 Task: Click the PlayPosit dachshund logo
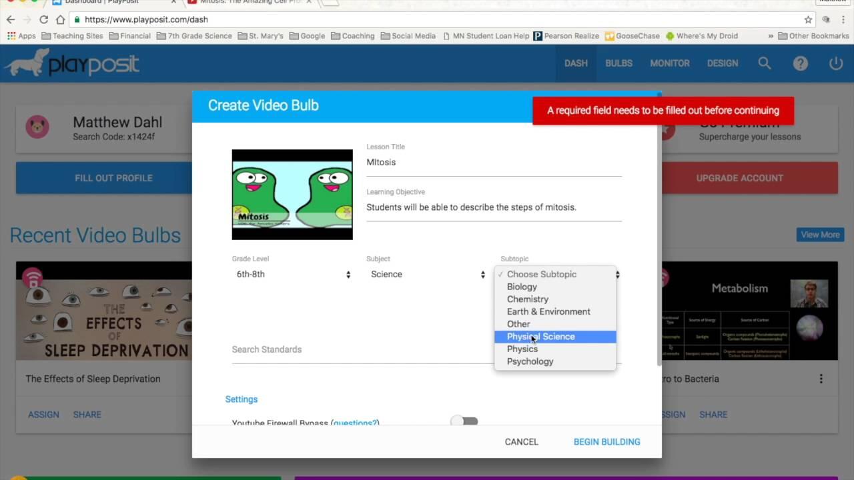[71, 63]
